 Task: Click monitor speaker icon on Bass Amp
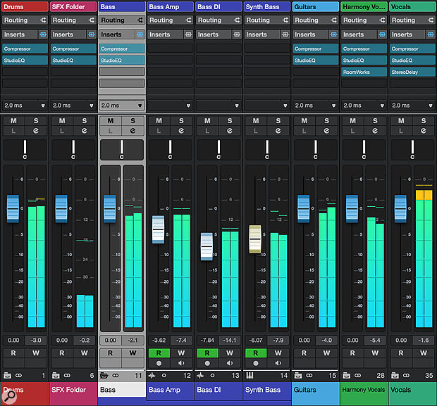[181, 363]
